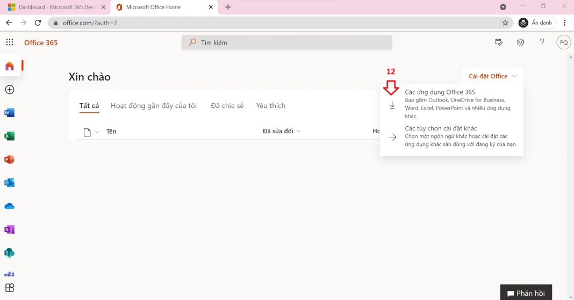Click the Tìm kiếm search box
The height and width of the screenshot is (300, 574).
[286, 42]
